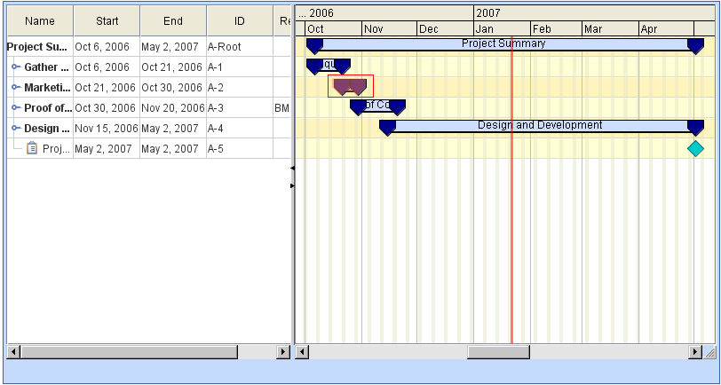Click the collapse-left arrow on the pane divider
Viewport: 721px width, 385px height.
[293, 168]
